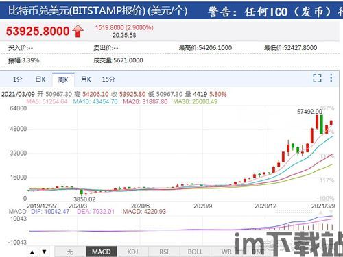Click the MA30: 25000.49 legend

[x=195, y=101]
